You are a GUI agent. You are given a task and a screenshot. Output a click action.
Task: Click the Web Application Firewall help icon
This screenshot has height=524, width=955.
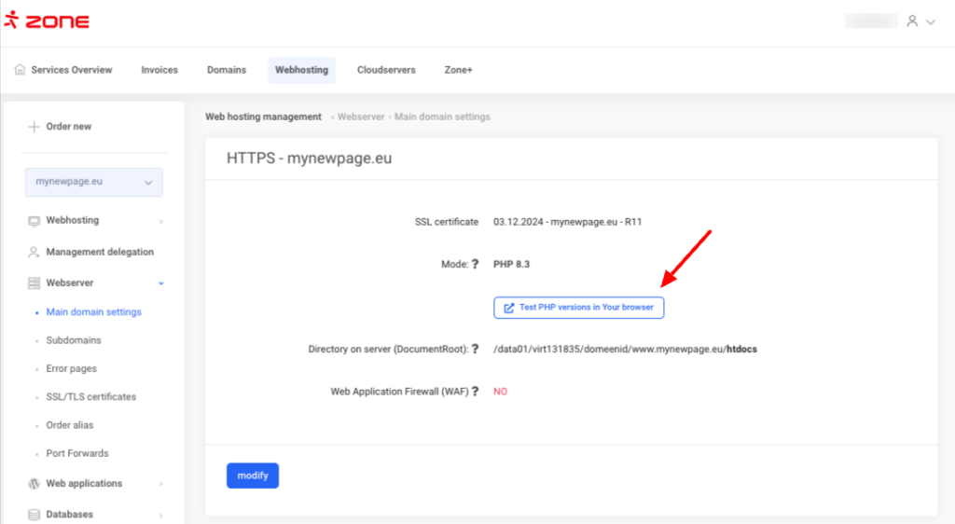coord(475,392)
